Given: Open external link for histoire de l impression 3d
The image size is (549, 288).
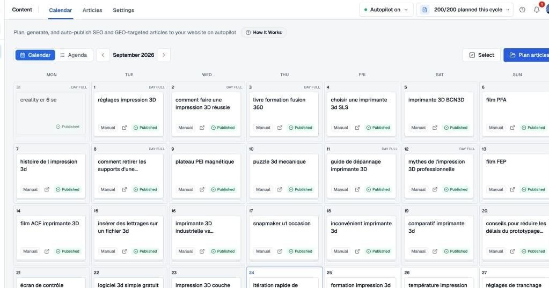Looking at the screenshot, I should point(47,189).
